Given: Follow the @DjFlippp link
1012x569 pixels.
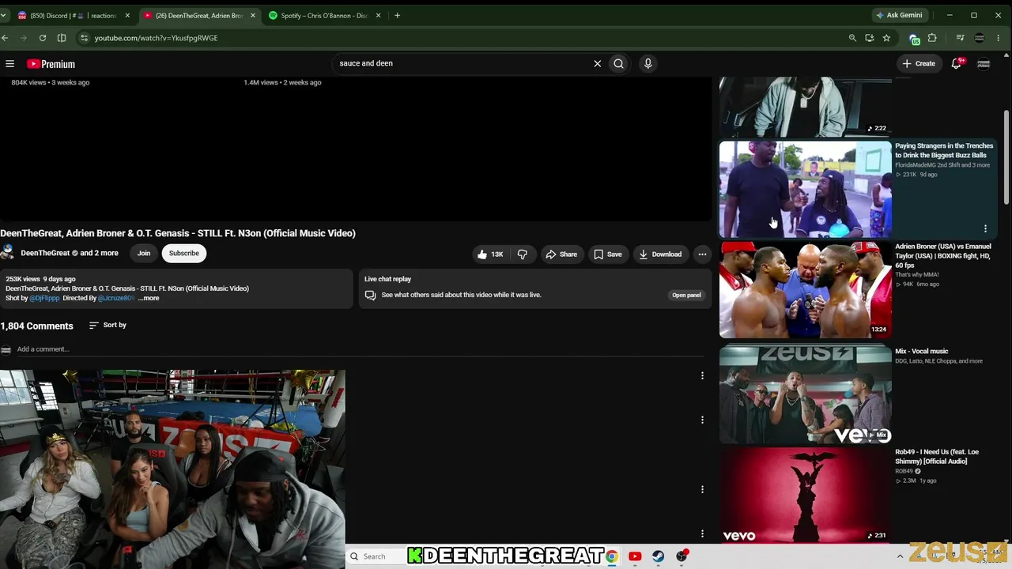Looking at the screenshot, I should point(44,298).
